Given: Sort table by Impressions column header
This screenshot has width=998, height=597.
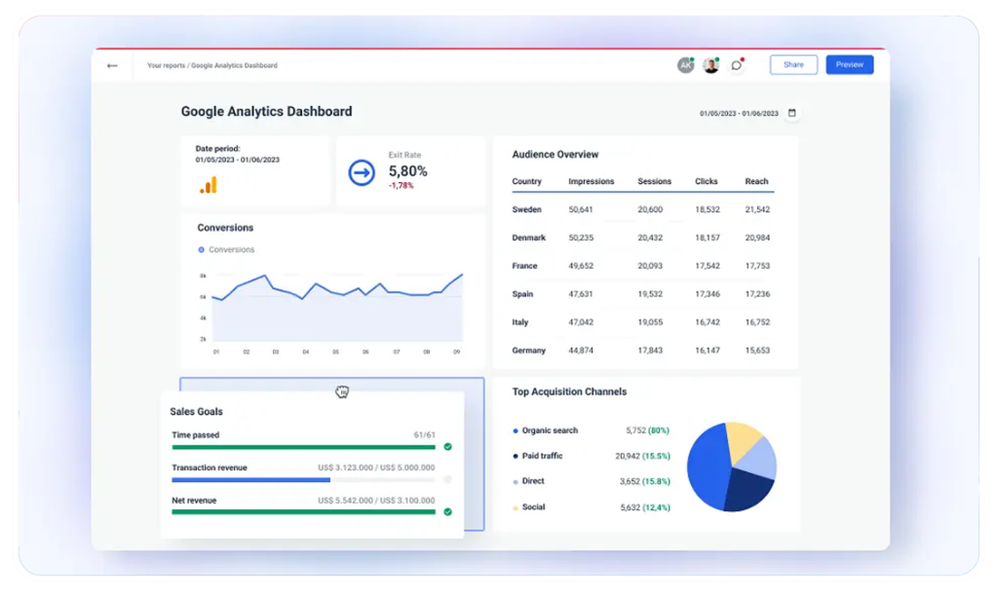Looking at the screenshot, I should pyautogui.click(x=591, y=181).
